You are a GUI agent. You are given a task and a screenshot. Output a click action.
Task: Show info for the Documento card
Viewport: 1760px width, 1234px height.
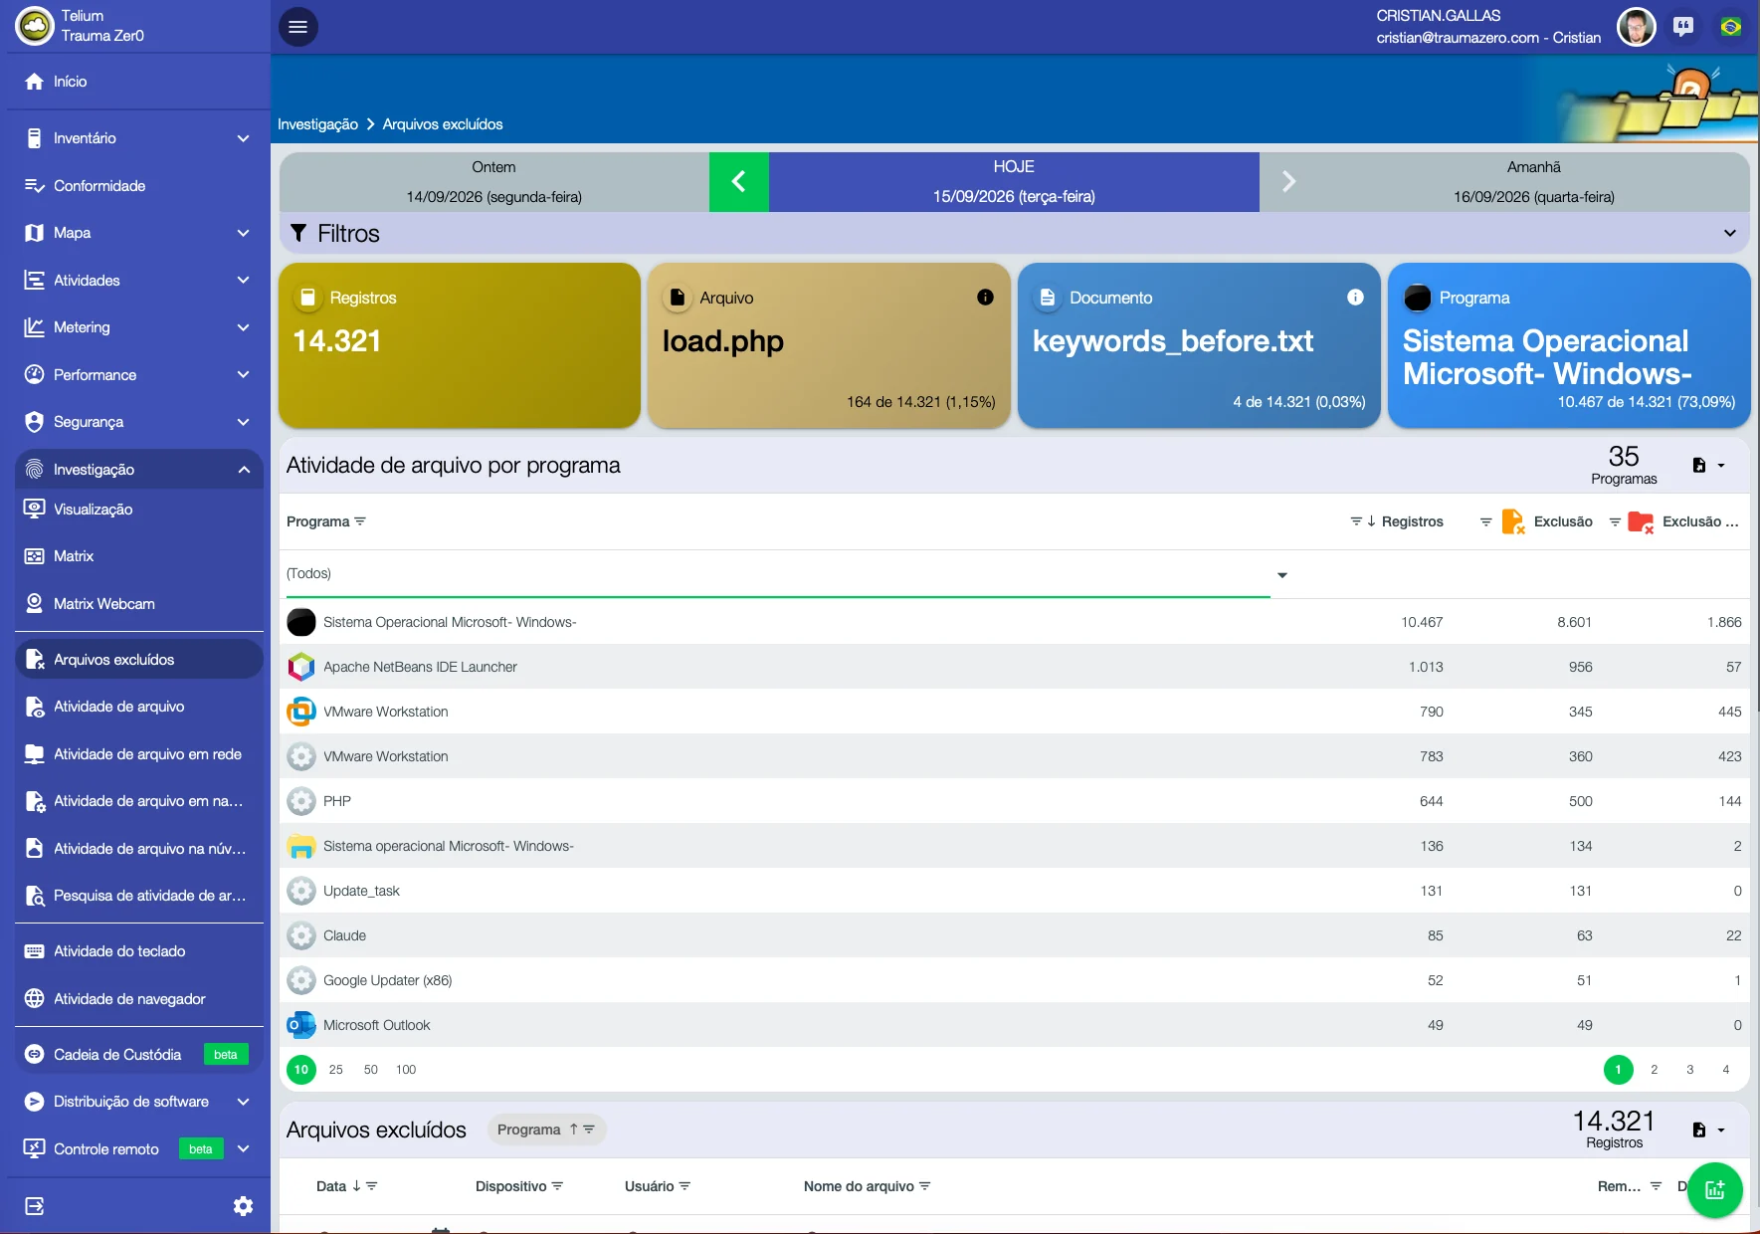[x=1355, y=298]
